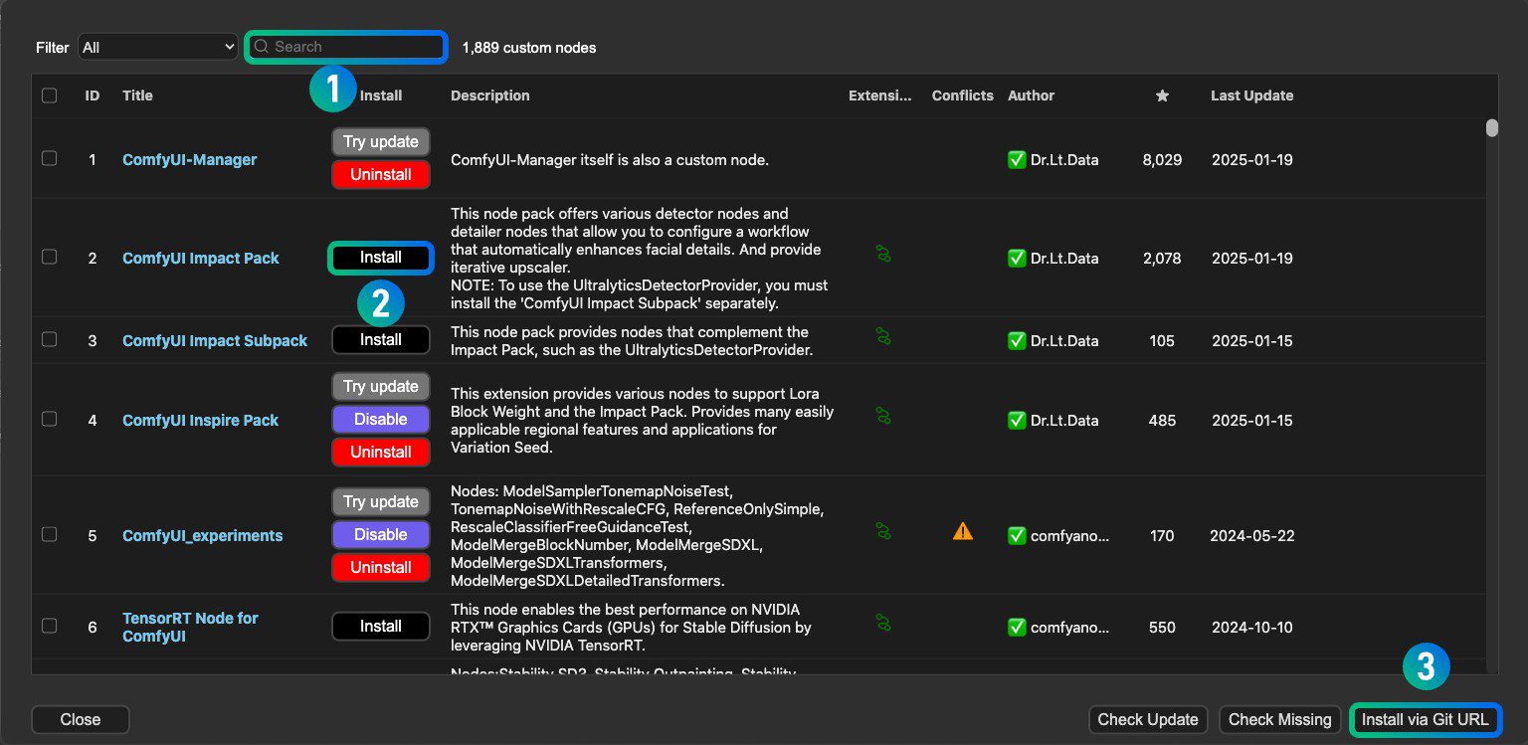Open the ComfyUI_experiments title link
1528x745 pixels.
(203, 535)
